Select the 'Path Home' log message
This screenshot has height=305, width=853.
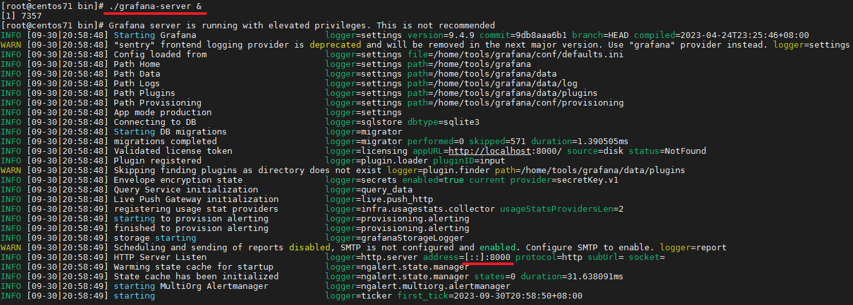tap(136, 64)
